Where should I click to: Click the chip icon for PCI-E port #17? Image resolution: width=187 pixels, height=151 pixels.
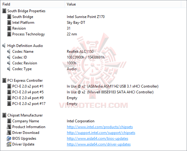(x=9, y=104)
